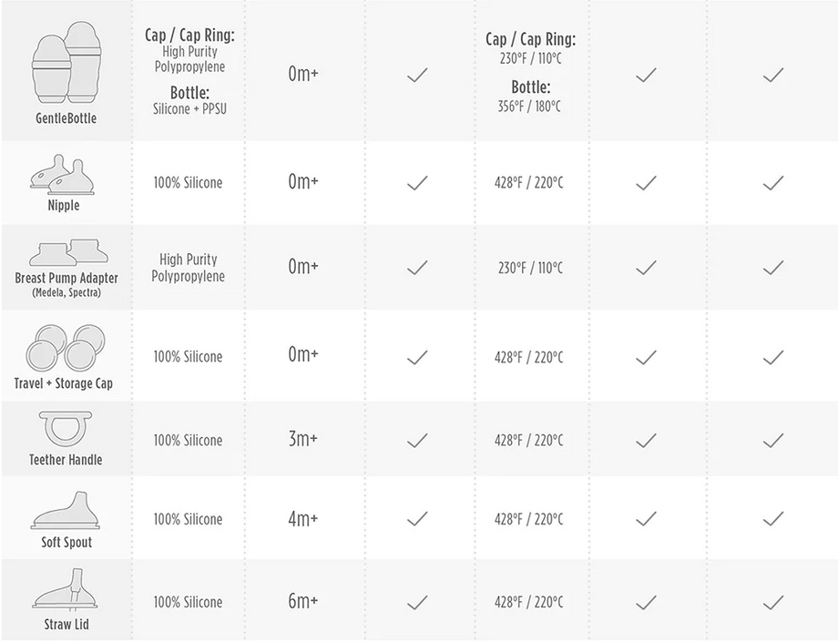
Task: Click the 6m+ age for Straw Lid
Action: tap(303, 602)
